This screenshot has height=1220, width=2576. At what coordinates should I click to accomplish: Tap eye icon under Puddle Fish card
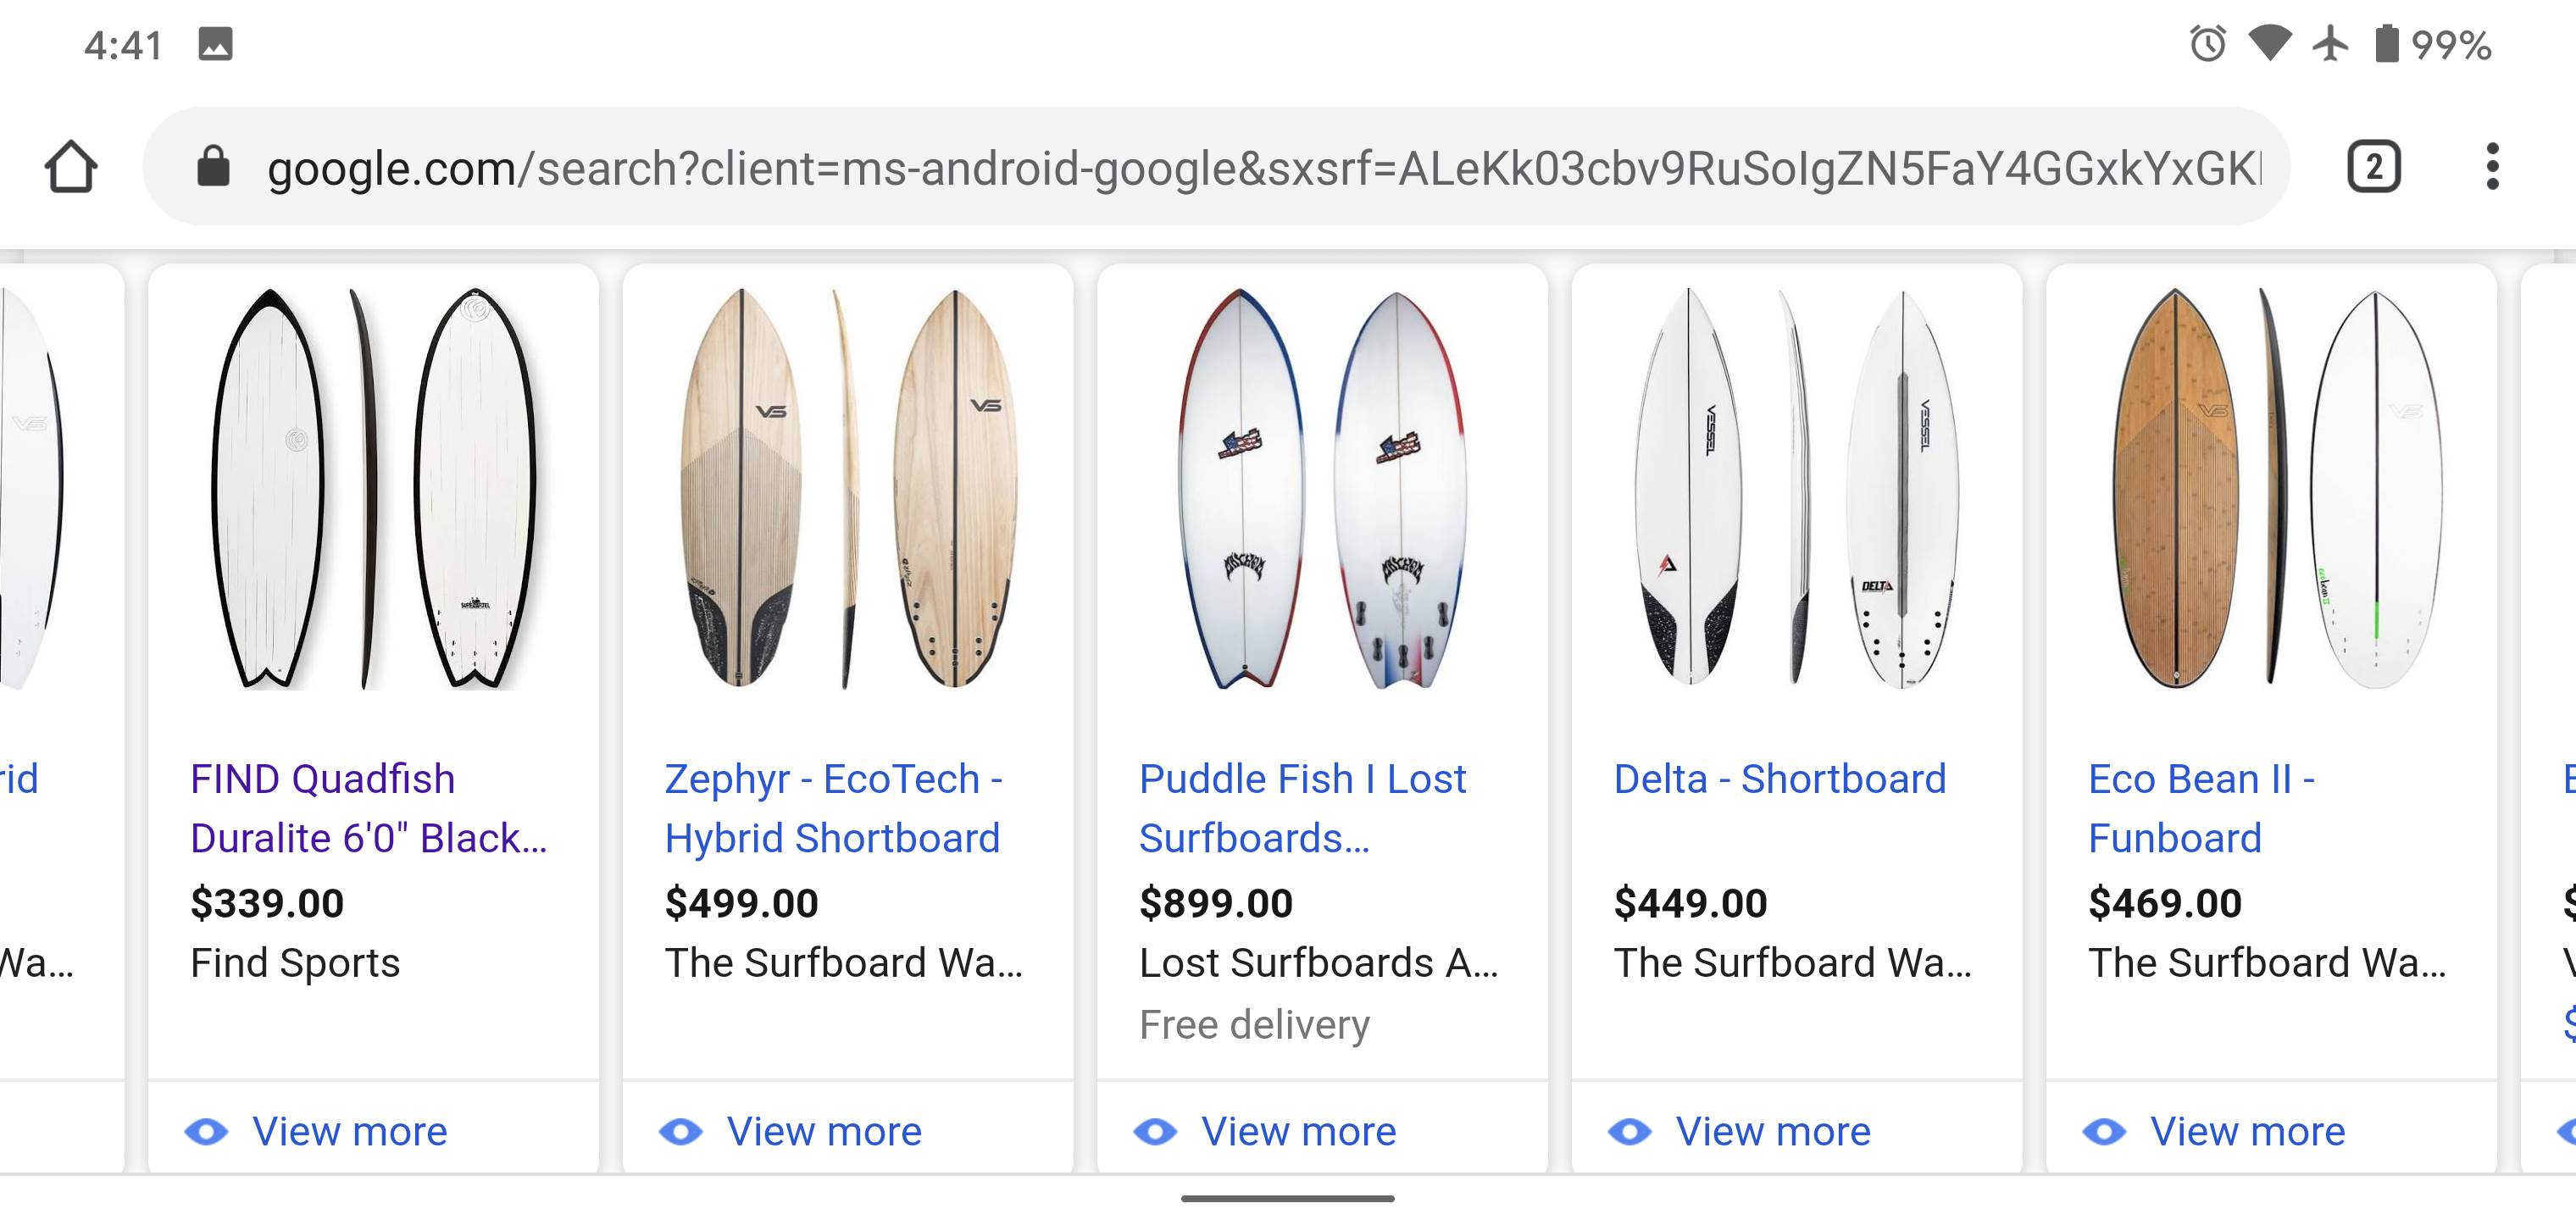click(1155, 1132)
